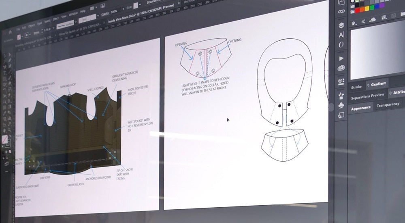
Task: Switch to the Transparency tab
Action: [388, 105]
